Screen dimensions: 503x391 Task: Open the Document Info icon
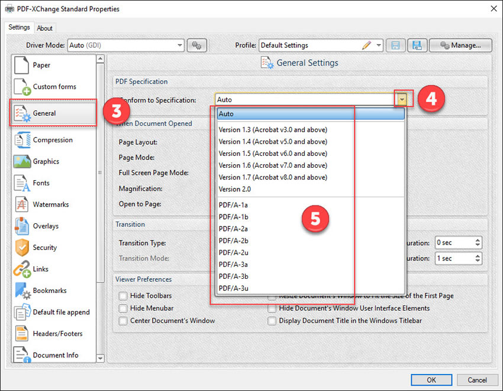[x=22, y=355]
